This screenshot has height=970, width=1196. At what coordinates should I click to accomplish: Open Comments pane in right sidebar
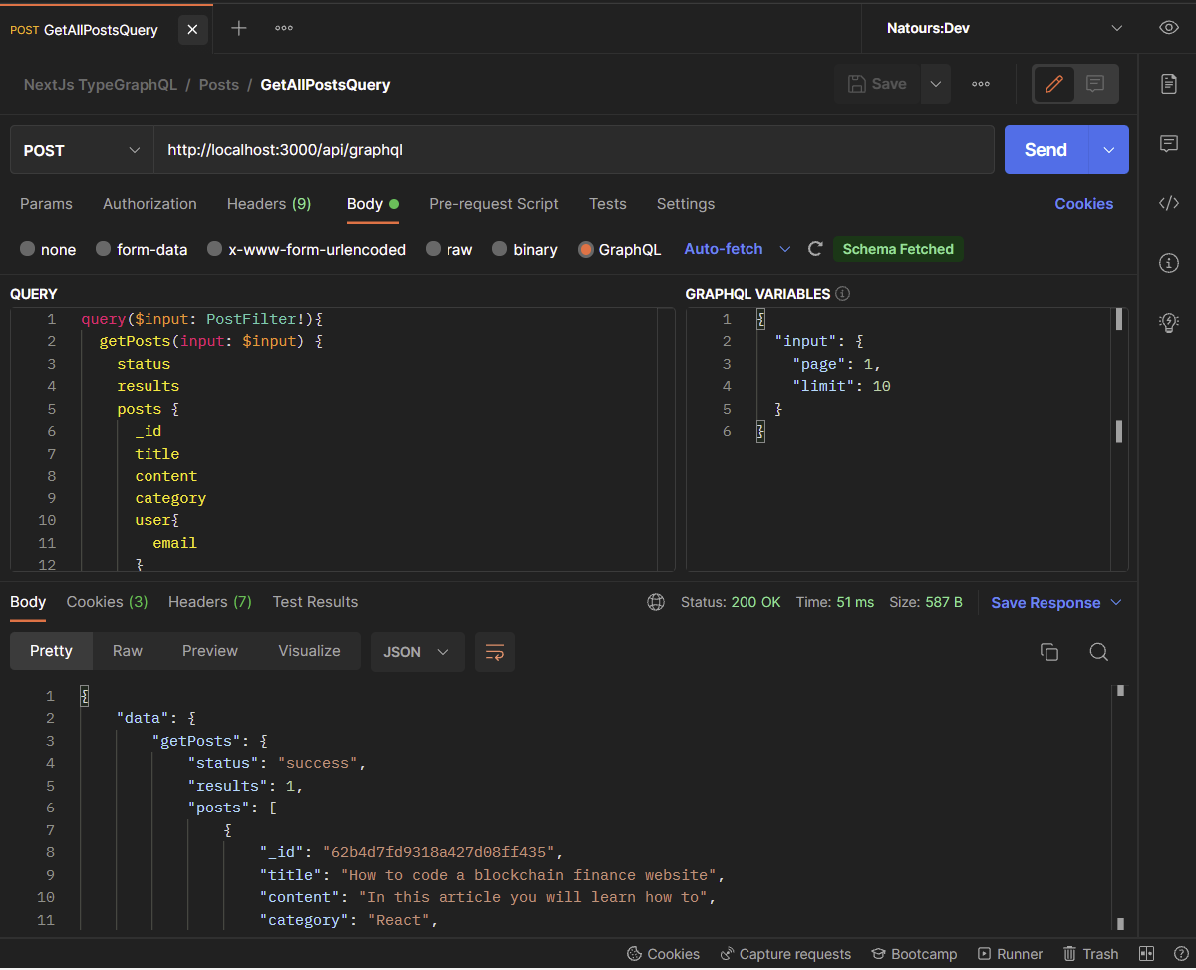(x=1169, y=144)
